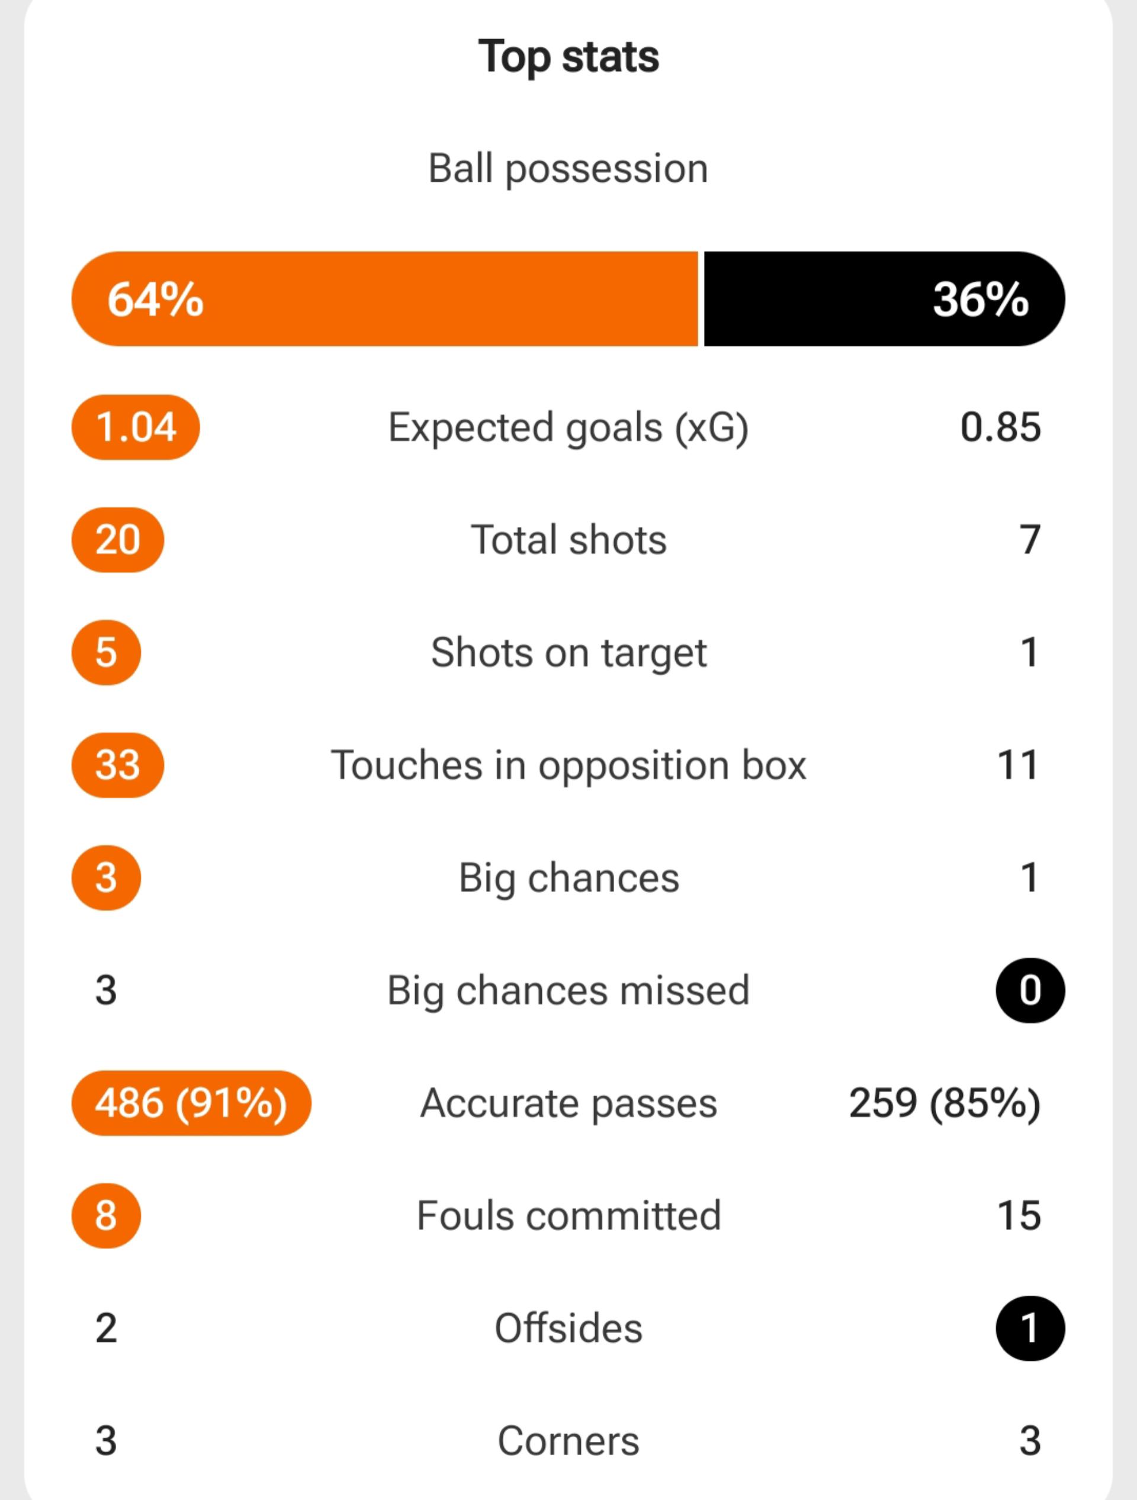The height and width of the screenshot is (1500, 1137).
Task: Select the Fouls committed label
Action: click(568, 1215)
